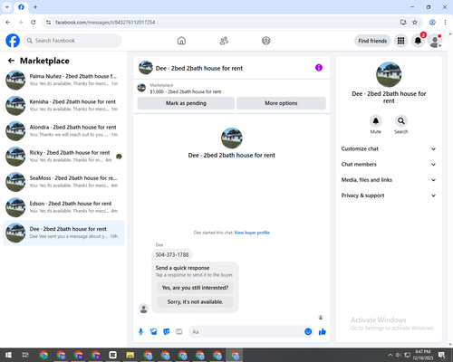Click Find friends button
453x362 pixels.
pyautogui.click(x=372, y=41)
